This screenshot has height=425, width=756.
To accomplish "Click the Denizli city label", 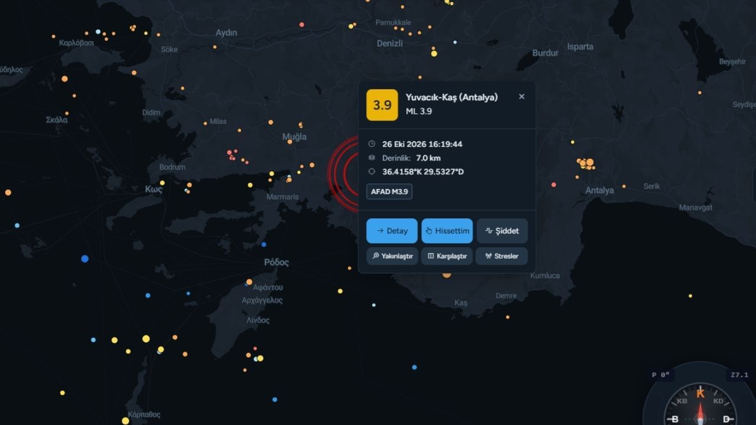I will [x=390, y=43].
